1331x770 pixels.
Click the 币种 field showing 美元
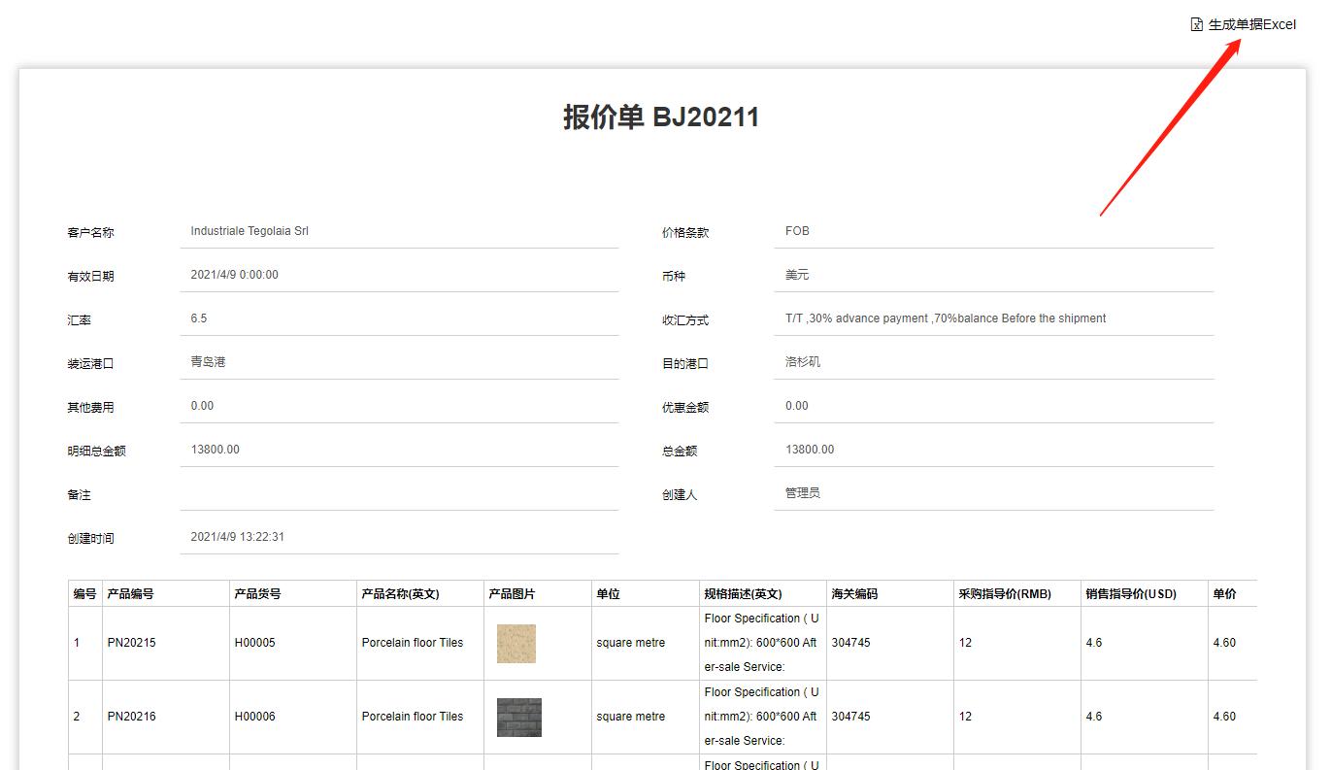coord(992,275)
